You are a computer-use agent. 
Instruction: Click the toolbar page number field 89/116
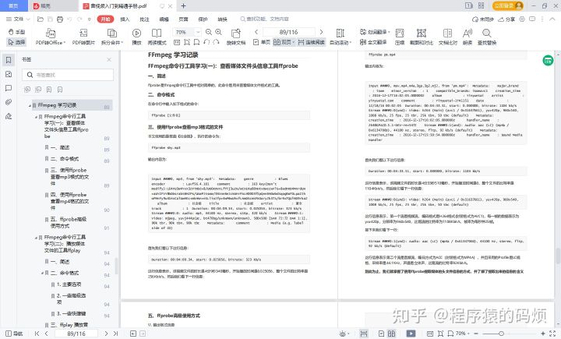point(289,32)
